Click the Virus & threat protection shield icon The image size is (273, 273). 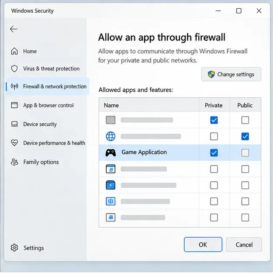pyautogui.click(x=14, y=69)
